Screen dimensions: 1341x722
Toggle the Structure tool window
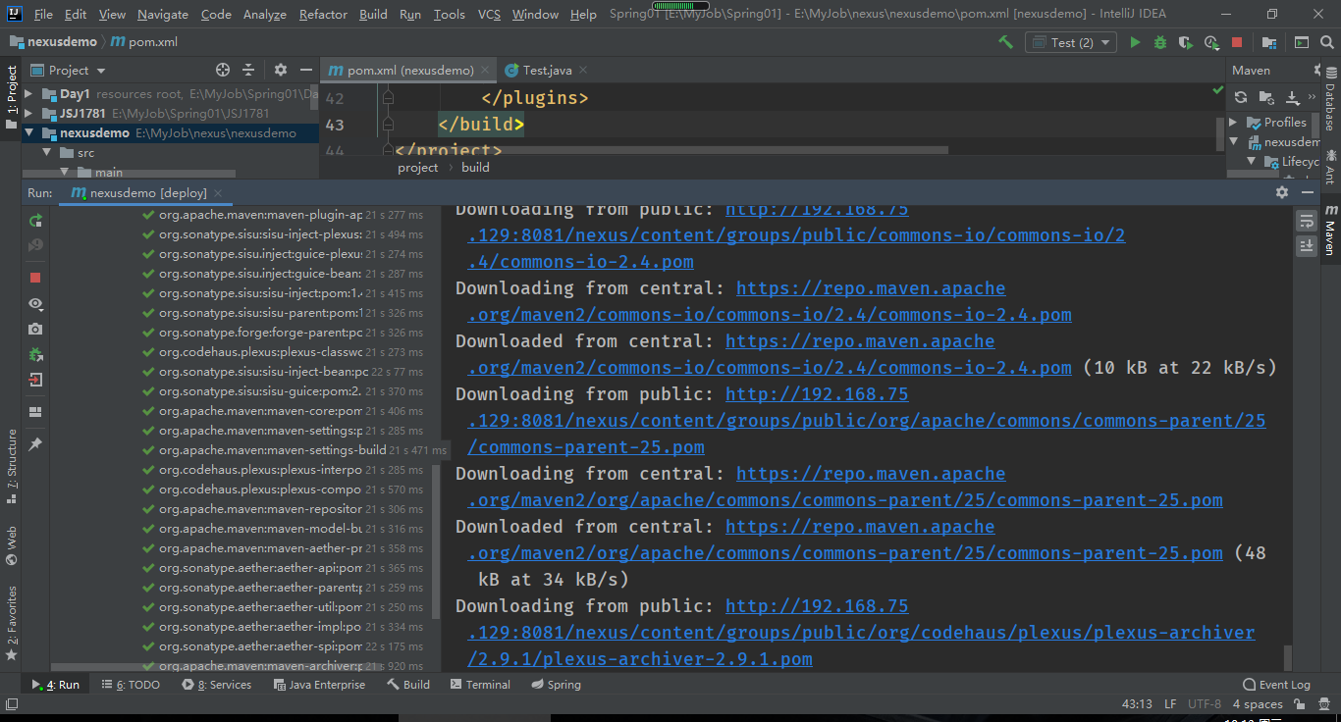(12, 466)
